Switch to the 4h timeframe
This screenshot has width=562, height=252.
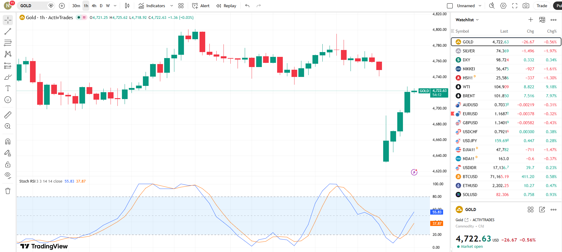click(94, 6)
